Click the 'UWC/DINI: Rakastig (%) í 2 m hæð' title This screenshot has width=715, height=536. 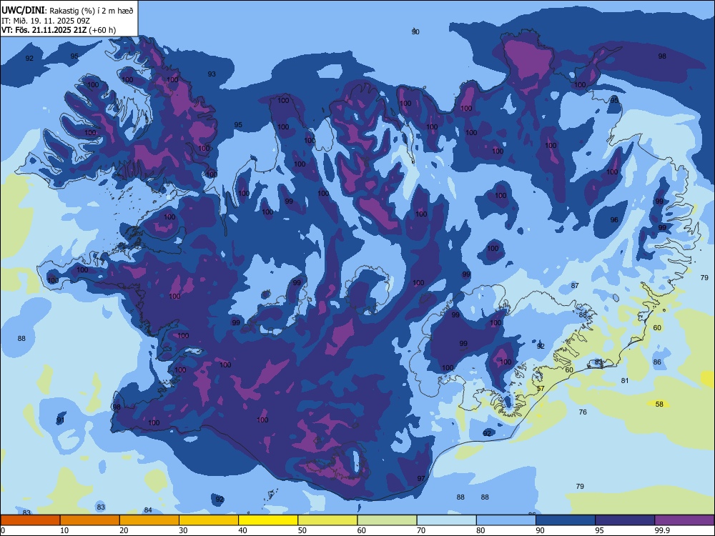tap(67, 11)
